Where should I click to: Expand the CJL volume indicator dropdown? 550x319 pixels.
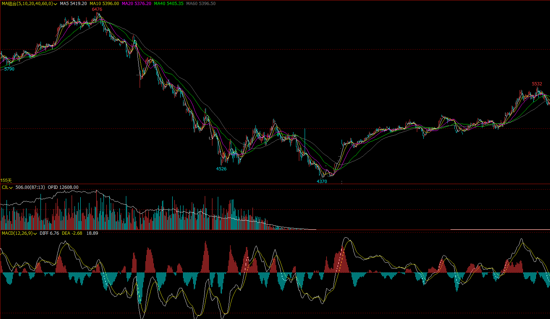coord(11,188)
